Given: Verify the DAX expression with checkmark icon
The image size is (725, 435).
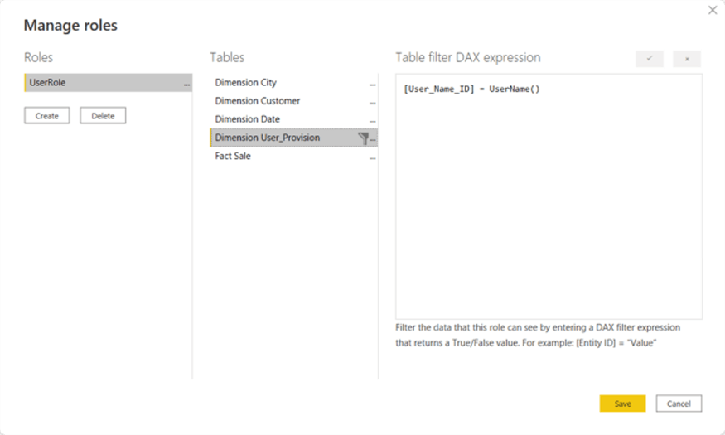Looking at the screenshot, I should (x=650, y=59).
